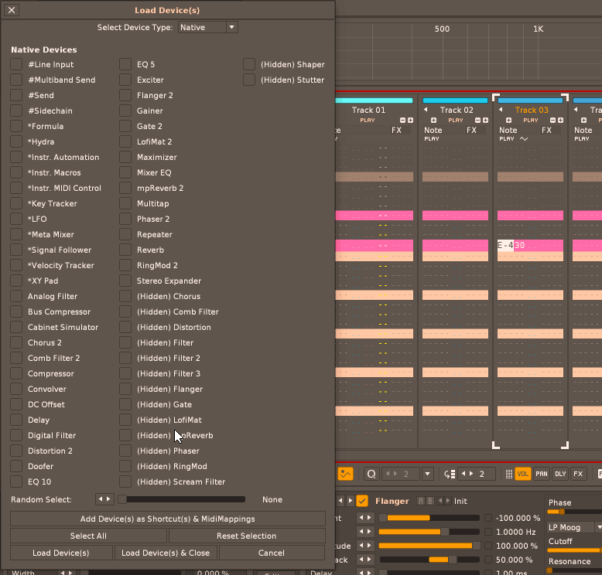Check the mpReverb 2 device checkbox

(125, 188)
